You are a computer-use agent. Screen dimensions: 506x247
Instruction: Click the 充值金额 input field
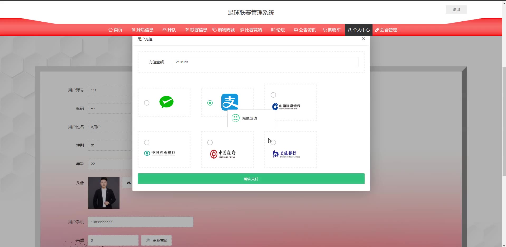click(265, 62)
